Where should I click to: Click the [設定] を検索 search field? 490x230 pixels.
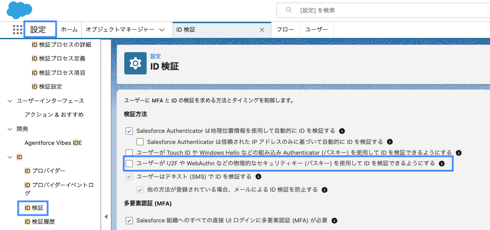pyautogui.click(x=383, y=10)
